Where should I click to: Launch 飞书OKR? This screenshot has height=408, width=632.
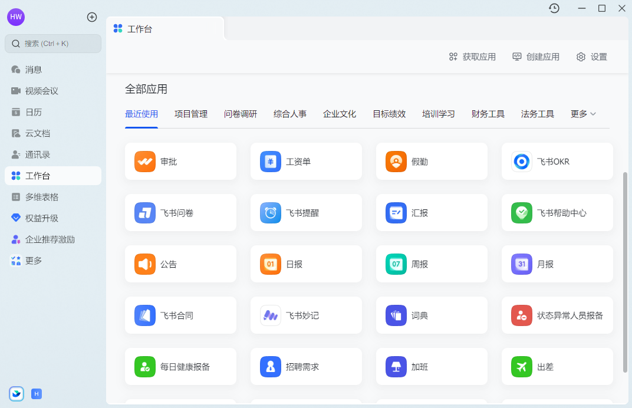[557, 161]
